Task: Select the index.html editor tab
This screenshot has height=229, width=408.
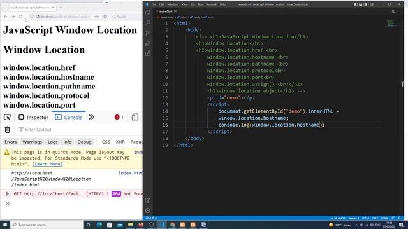Action: pyautogui.click(x=166, y=11)
